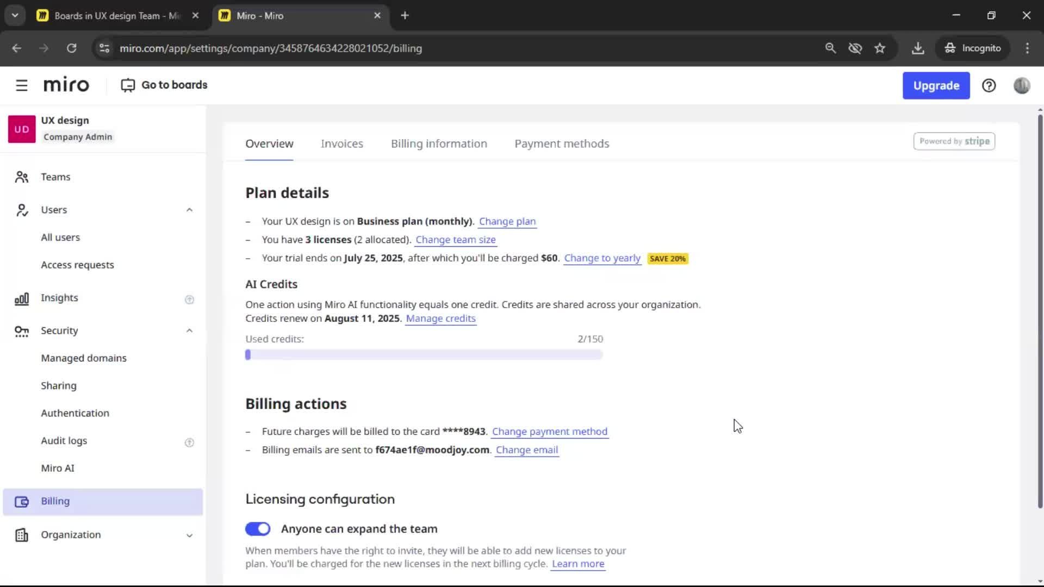Viewport: 1044px width, 587px height.
Task: Open the hamburger main menu
Action: click(x=22, y=85)
